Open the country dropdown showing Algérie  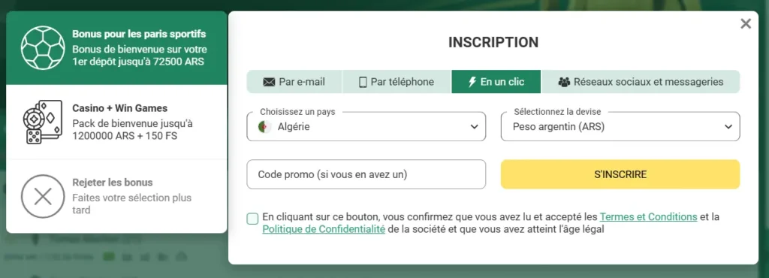click(x=366, y=126)
